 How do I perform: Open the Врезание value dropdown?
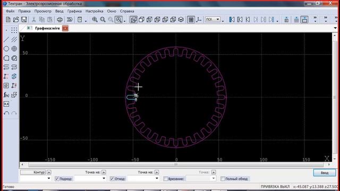214,179
